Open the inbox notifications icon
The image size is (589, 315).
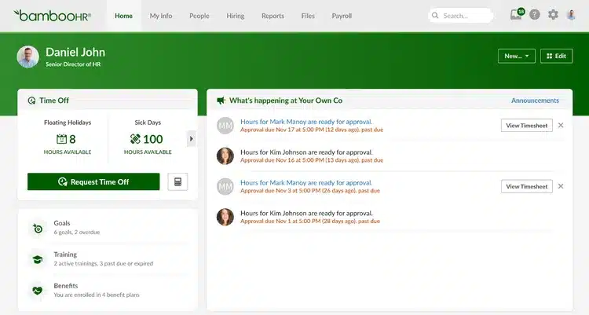pos(517,14)
